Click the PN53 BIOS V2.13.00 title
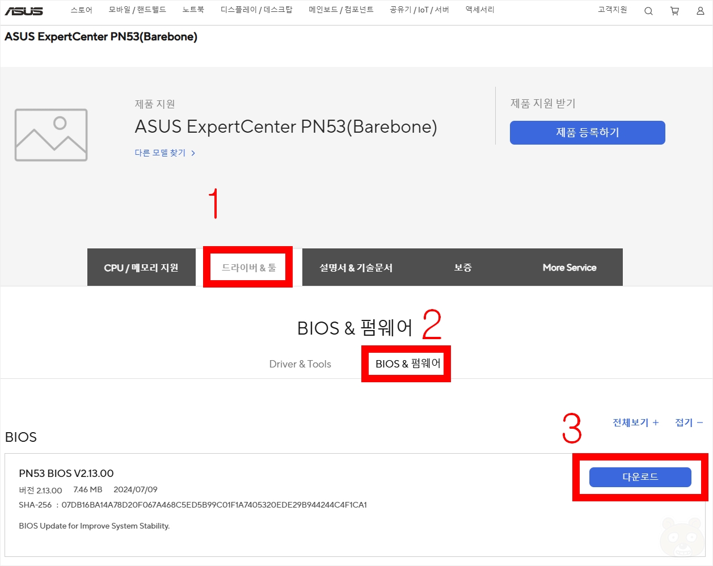 [x=66, y=473]
